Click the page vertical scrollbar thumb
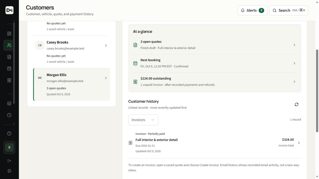This screenshot has height=179, width=319. [317, 91]
